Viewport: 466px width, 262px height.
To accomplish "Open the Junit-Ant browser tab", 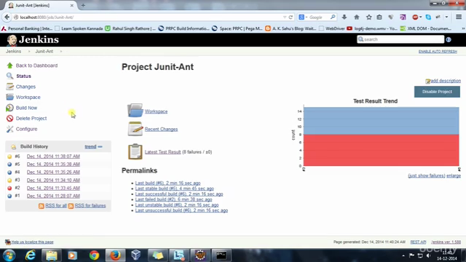I will point(41,5).
